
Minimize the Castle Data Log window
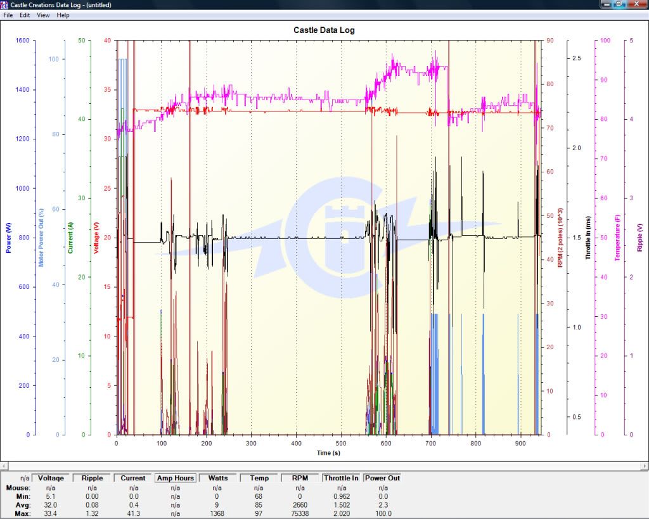[x=606, y=4]
